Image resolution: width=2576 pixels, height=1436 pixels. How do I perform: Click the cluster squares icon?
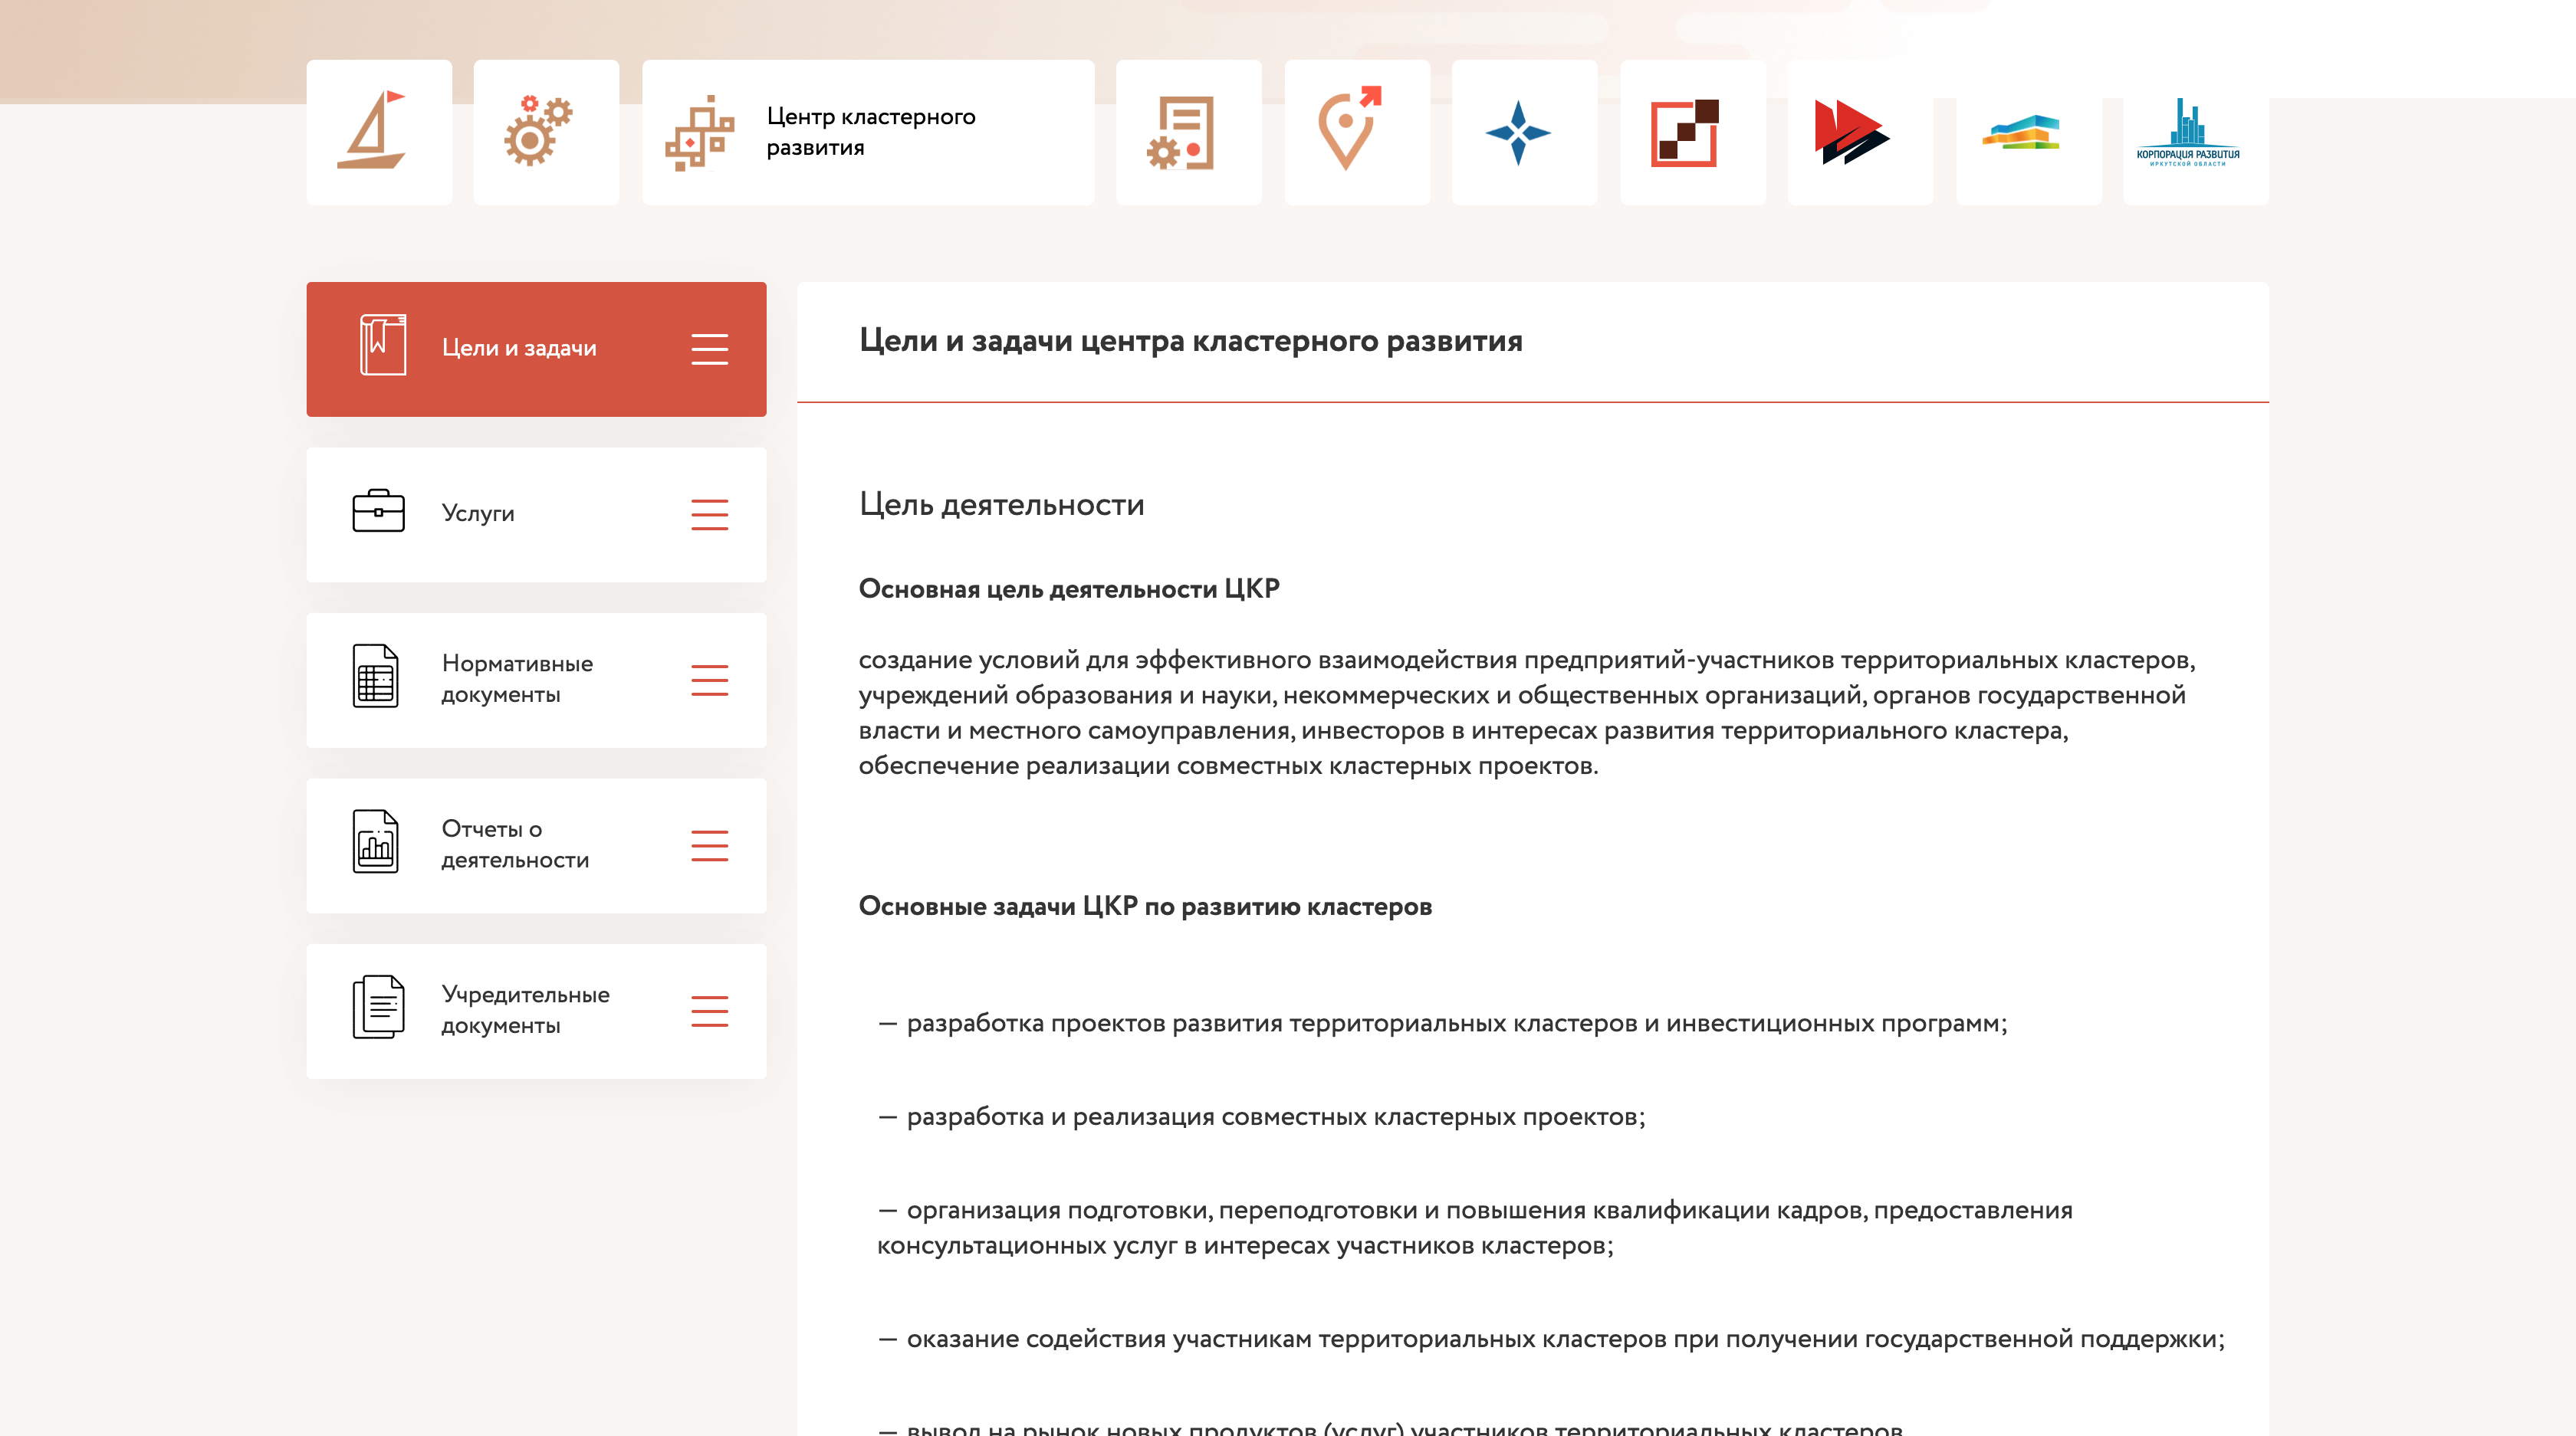click(x=700, y=133)
